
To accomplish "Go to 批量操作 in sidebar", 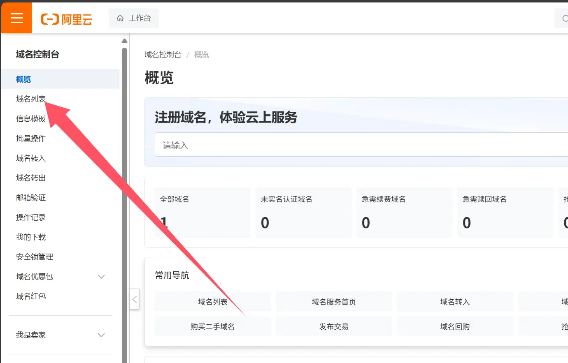I will (x=31, y=139).
